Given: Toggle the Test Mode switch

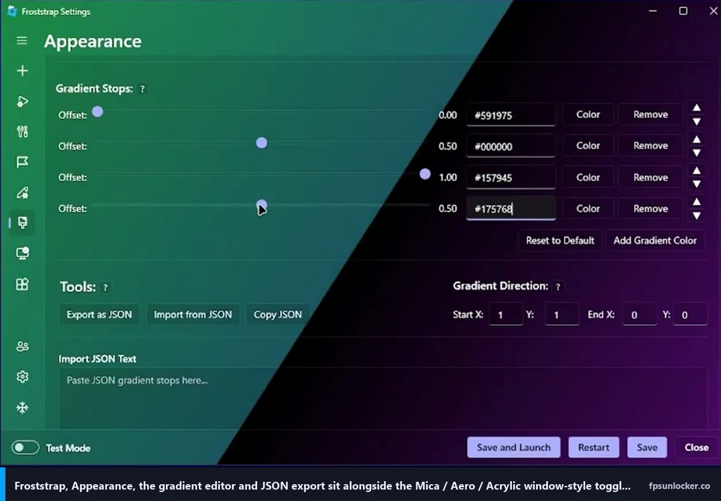Looking at the screenshot, I should click(x=25, y=448).
